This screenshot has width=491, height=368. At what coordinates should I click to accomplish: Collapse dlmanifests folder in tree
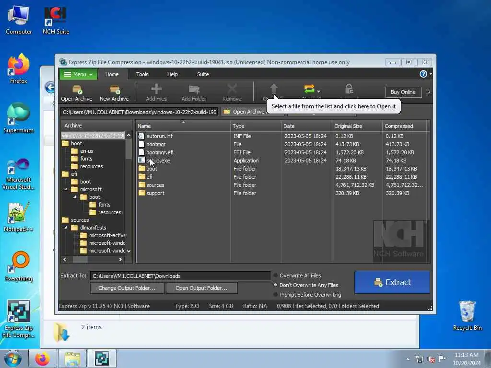[x=65, y=228]
